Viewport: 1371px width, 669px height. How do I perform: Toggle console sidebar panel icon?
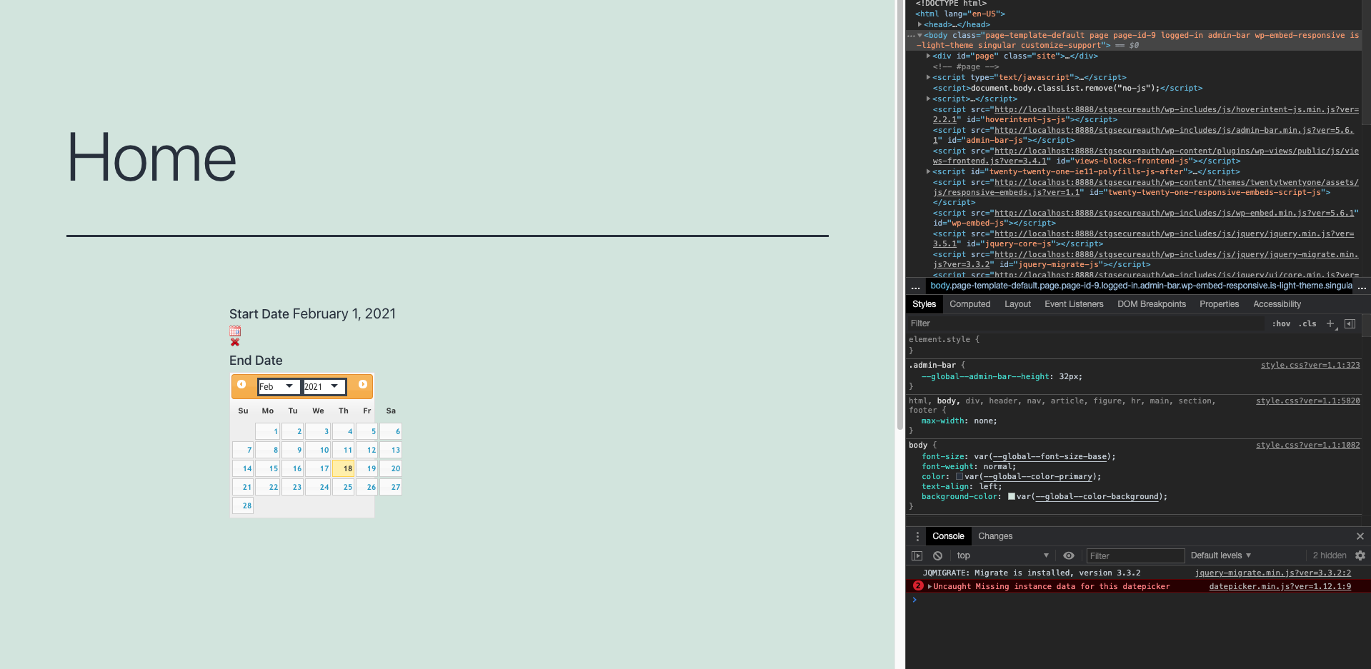[x=917, y=555]
